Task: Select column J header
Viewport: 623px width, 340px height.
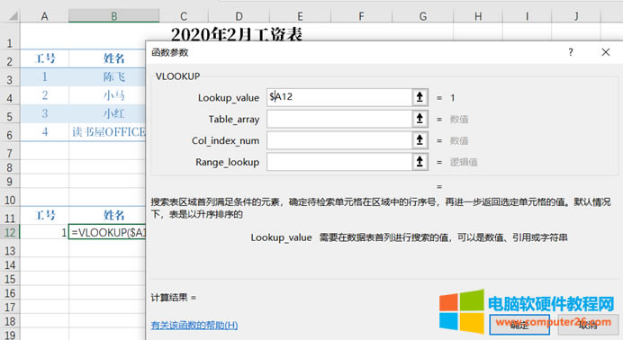Action: (x=576, y=16)
